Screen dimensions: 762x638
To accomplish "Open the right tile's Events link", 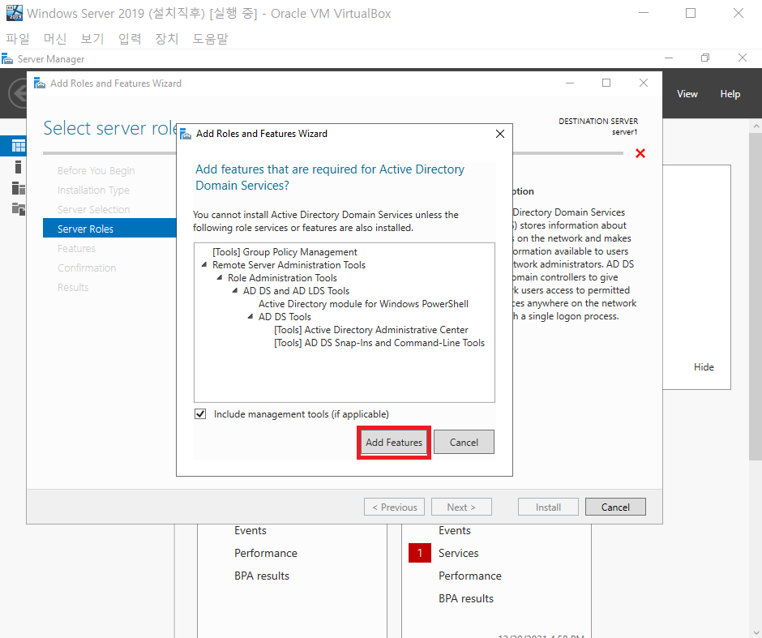I will 455,530.
